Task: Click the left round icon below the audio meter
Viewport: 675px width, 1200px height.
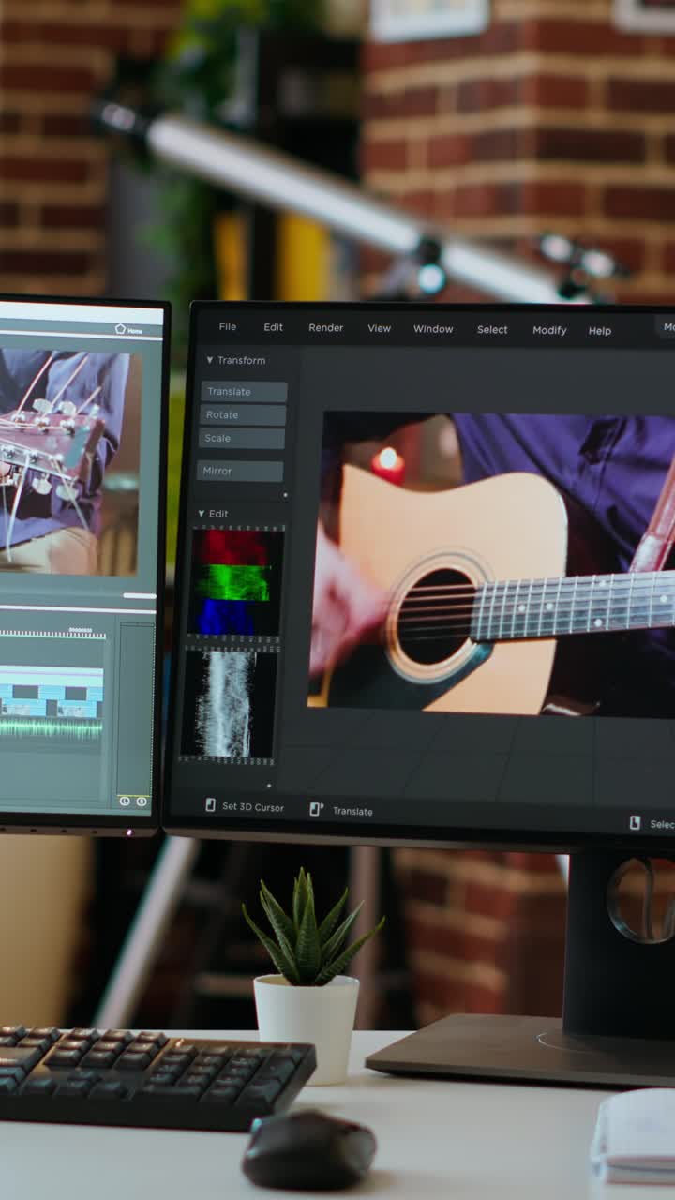Action: pos(125,801)
